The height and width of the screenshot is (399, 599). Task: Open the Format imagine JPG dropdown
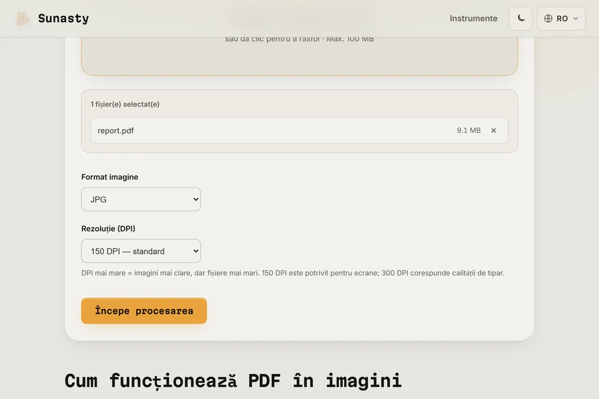141,199
